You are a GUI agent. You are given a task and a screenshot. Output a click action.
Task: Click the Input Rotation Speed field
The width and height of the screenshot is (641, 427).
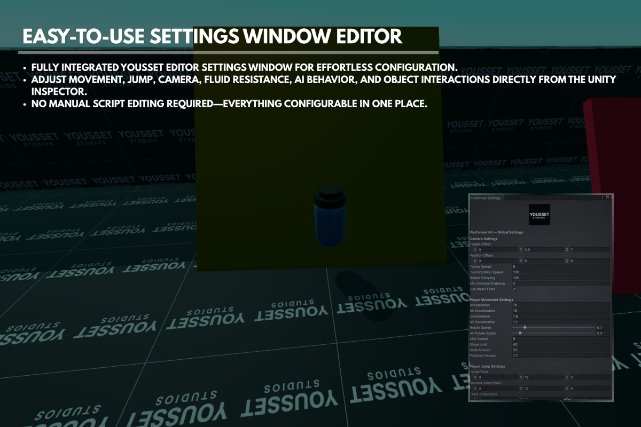tap(561, 272)
